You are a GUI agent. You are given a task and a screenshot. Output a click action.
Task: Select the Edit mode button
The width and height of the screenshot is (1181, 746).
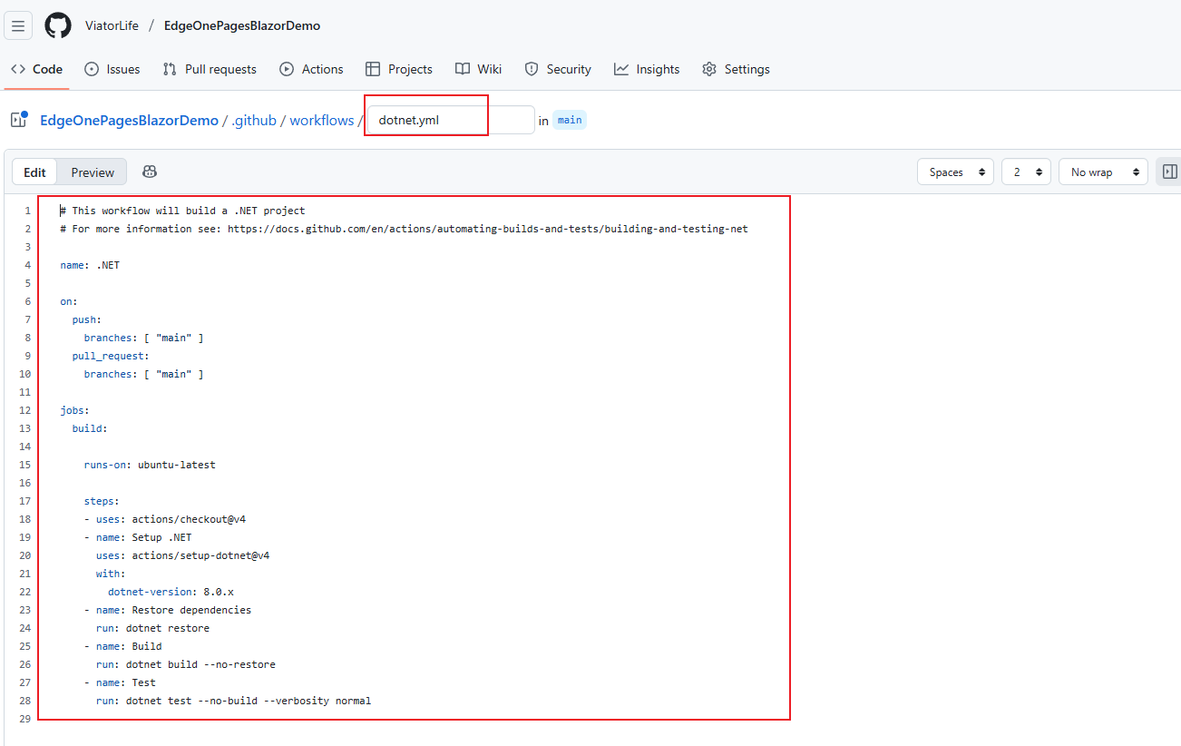(35, 172)
